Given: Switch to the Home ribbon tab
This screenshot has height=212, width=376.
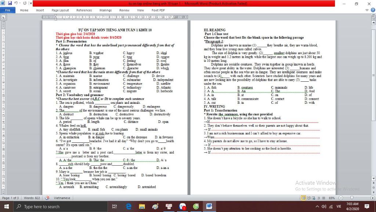Looking at the screenshot, I should click(24, 10).
